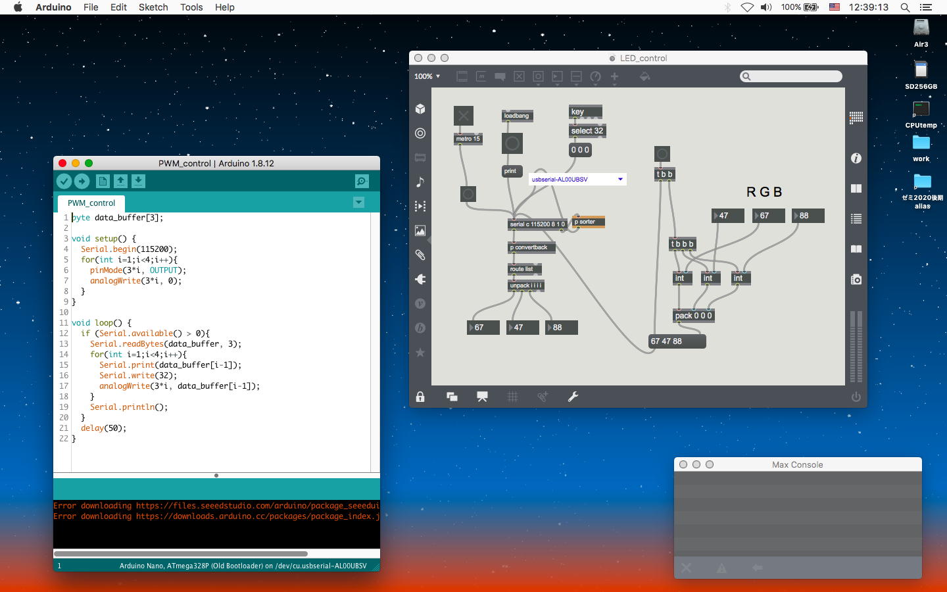
Task: Click the wrench icon in the Max bottom toolbar
Action: [x=573, y=397]
